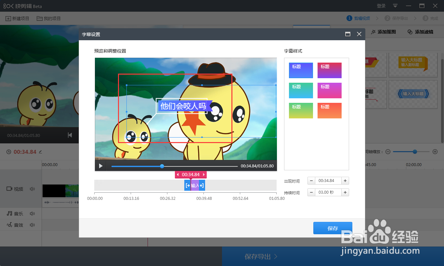This screenshot has height=266, width=444.
Task: Jump to previous frame in main player
Action: point(70,135)
